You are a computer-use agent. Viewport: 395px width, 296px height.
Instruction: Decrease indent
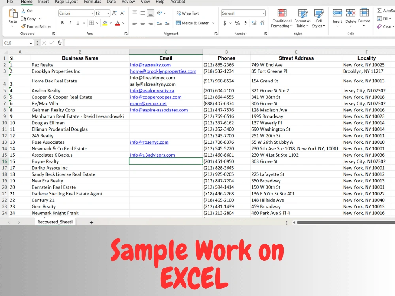[x=159, y=23]
